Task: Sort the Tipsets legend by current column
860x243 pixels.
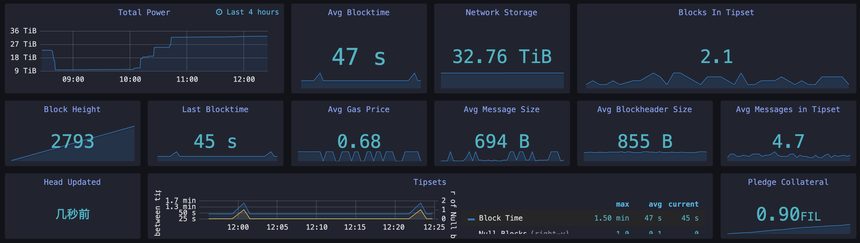Action: click(x=683, y=204)
